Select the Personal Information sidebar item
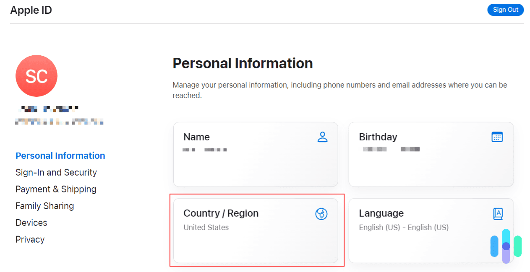This screenshot has width=530, height=272. [x=60, y=155]
